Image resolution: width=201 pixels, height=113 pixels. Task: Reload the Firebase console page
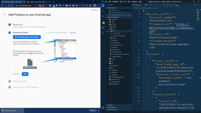point(9,6)
